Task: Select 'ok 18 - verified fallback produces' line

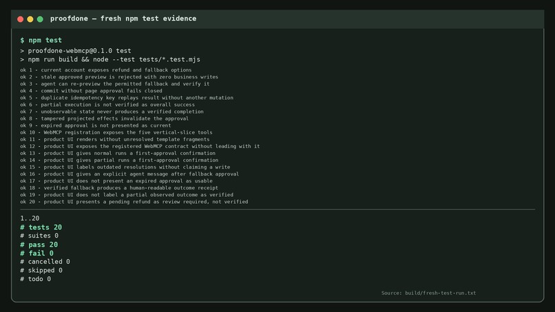Action: 119,188
